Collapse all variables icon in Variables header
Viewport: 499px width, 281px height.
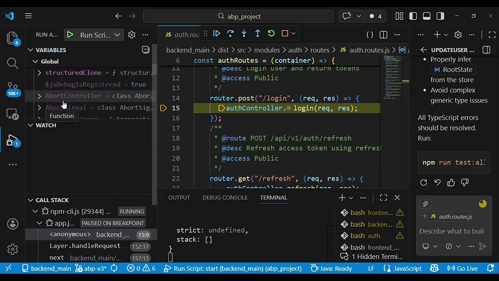tap(145, 50)
